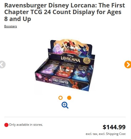This screenshot has width=131, height=139.
Task: Click the Ravensburger Disney Lorcana product title
Action: pos(65,12)
